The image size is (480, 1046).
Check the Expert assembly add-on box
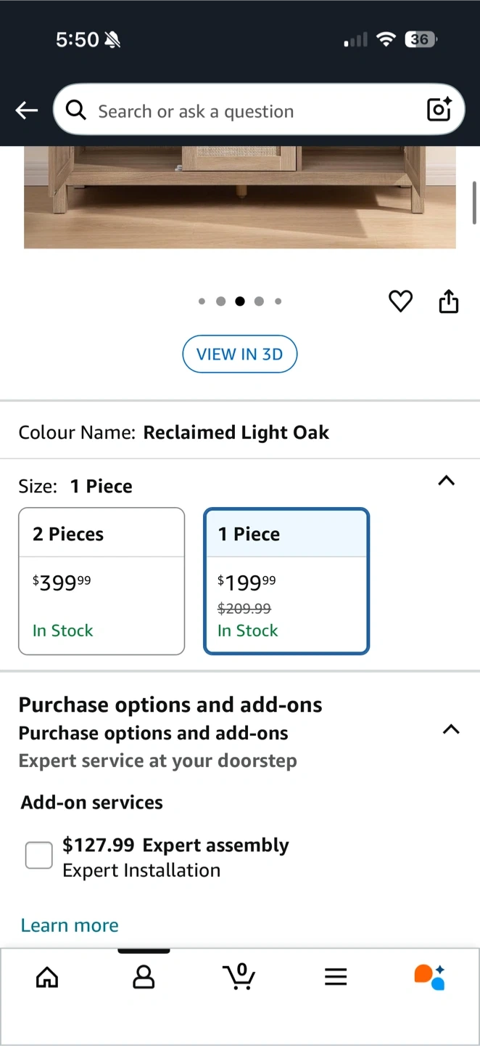click(39, 855)
